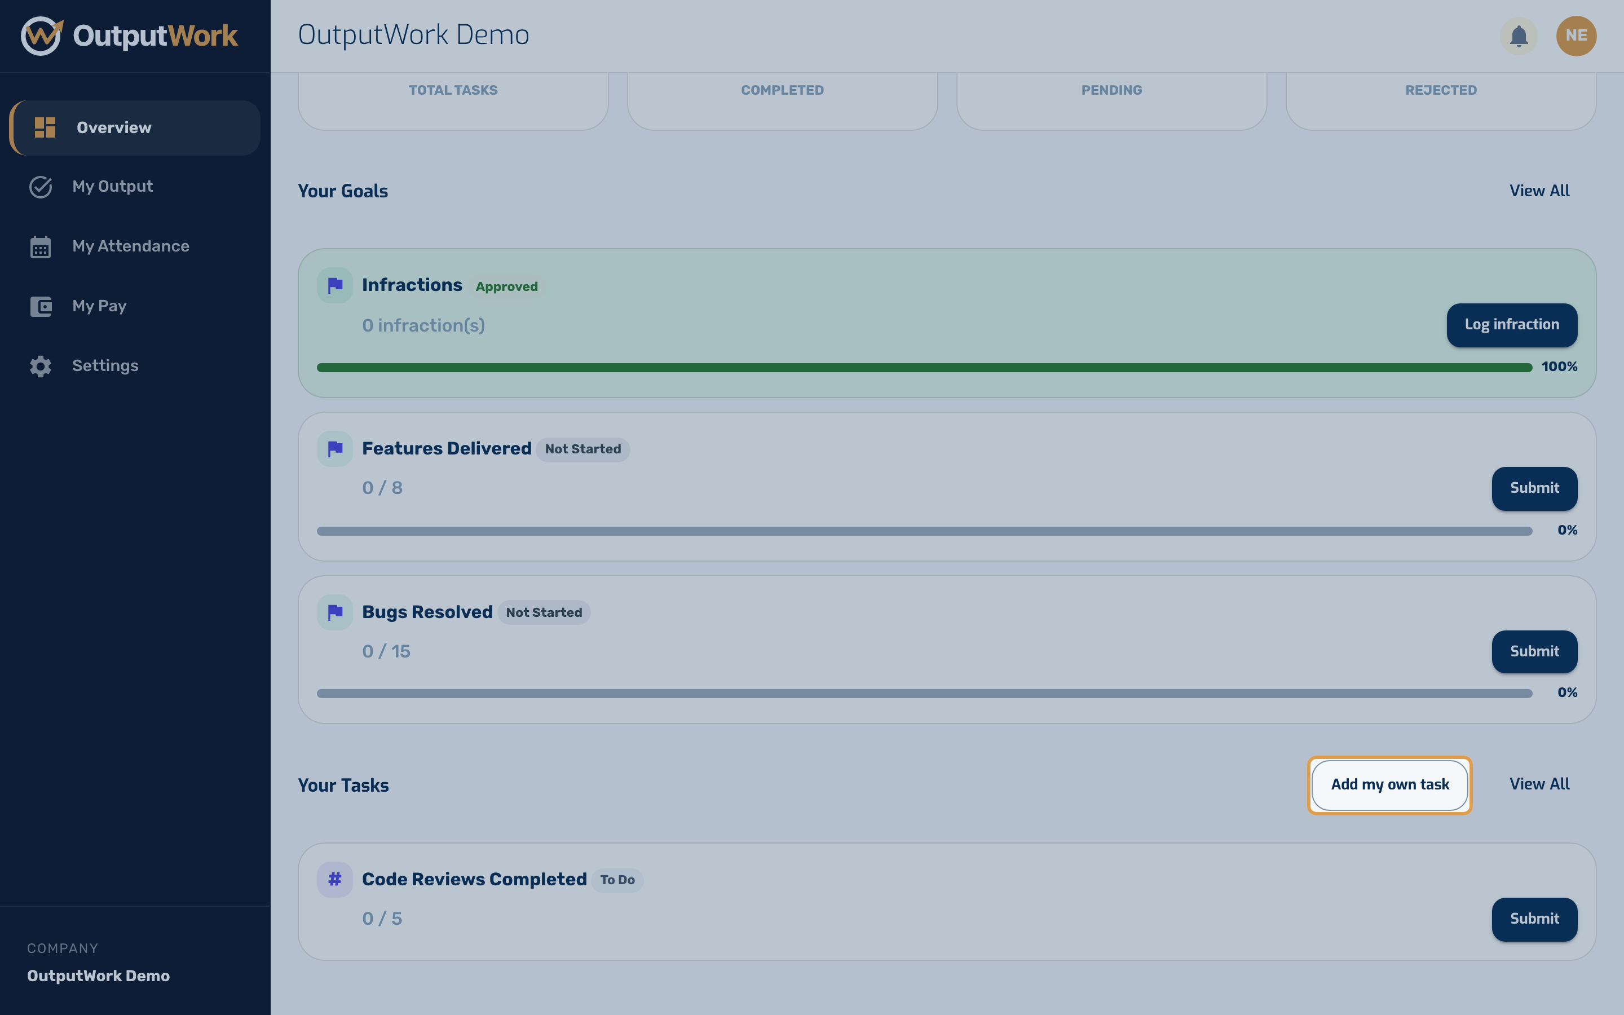Click Add my own task
Viewport: 1624px width, 1015px height.
[x=1390, y=785]
